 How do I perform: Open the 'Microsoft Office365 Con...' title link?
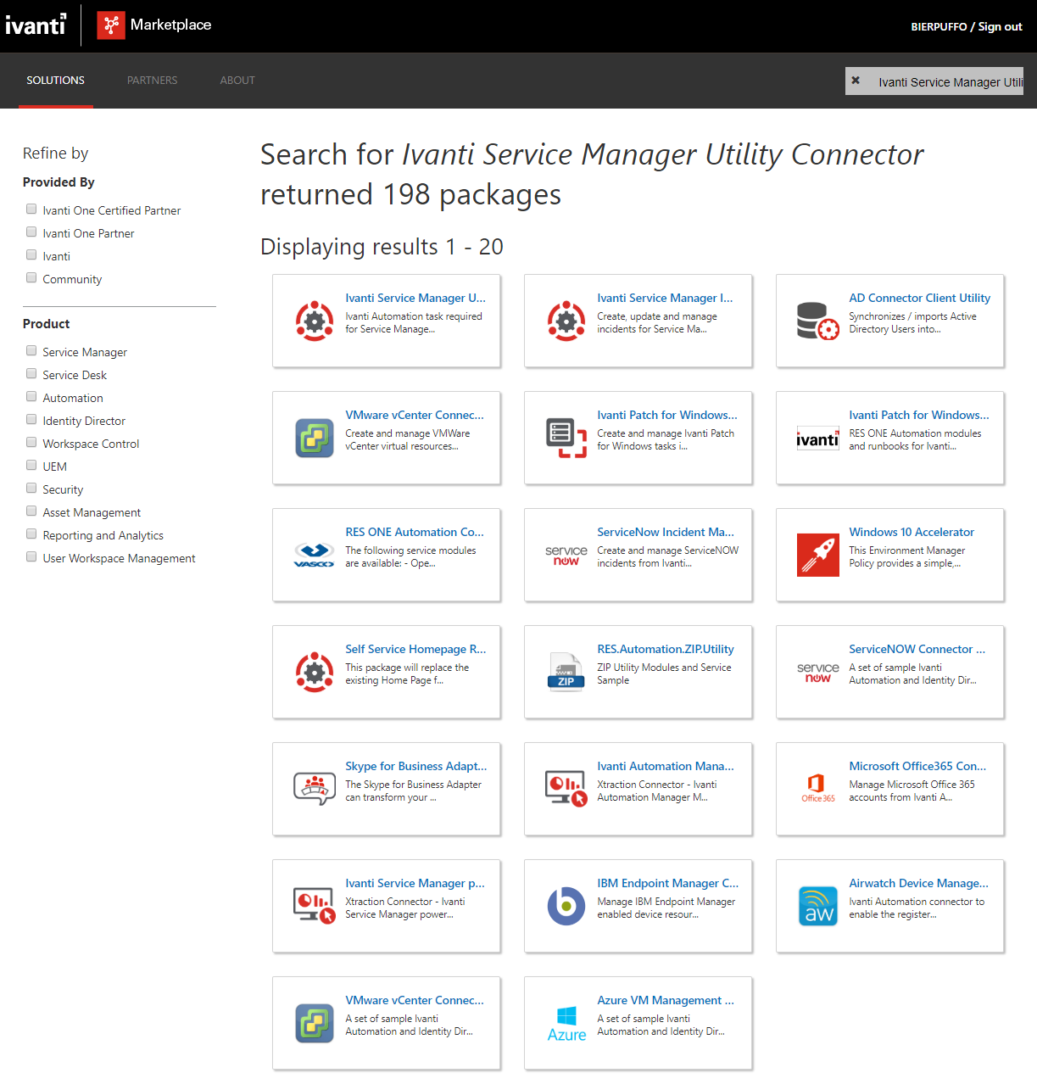coord(917,766)
